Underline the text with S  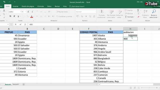click(x=18, y=16)
